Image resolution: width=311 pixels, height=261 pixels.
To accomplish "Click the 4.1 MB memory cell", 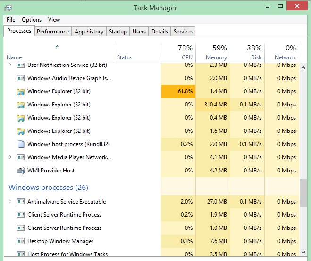I will tap(213, 157).
